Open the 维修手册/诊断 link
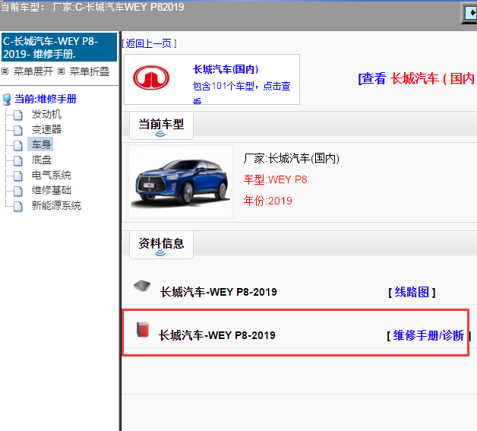The width and height of the screenshot is (477, 431). point(428,336)
